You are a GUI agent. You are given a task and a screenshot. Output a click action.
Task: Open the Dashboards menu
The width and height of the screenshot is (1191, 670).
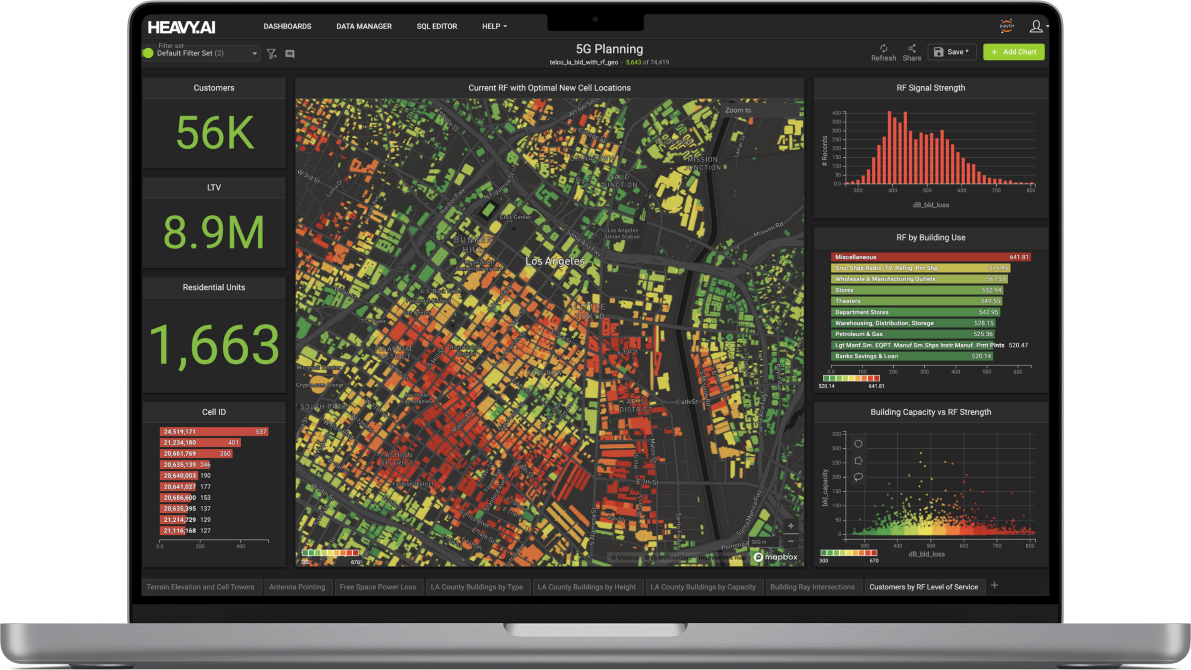pos(287,26)
